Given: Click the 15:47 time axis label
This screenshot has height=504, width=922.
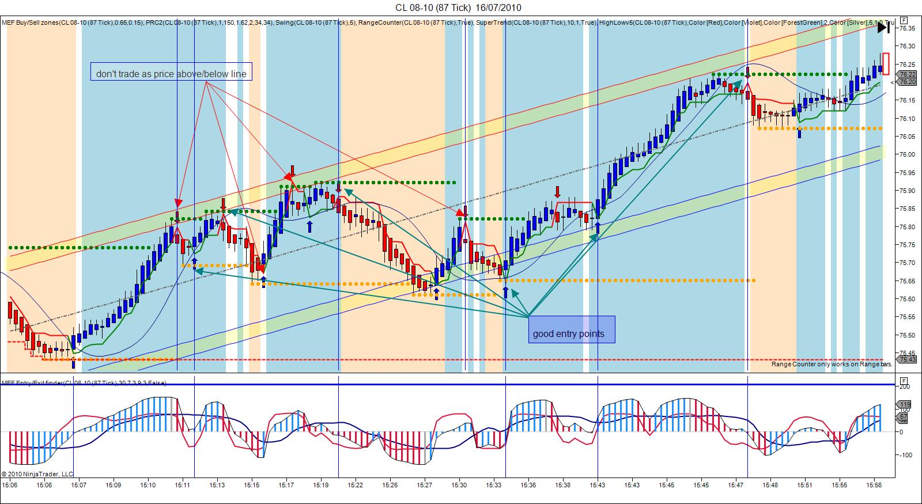Looking at the screenshot, I should [x=735, y=485].
